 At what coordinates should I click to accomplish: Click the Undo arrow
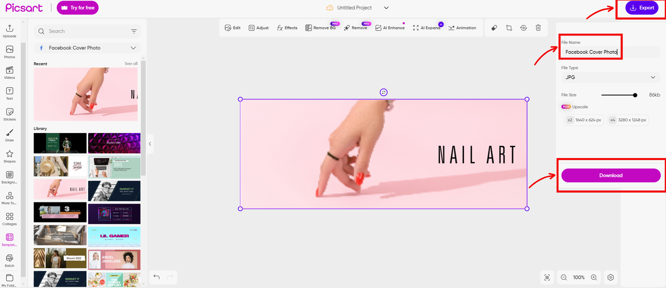(157, 277)
